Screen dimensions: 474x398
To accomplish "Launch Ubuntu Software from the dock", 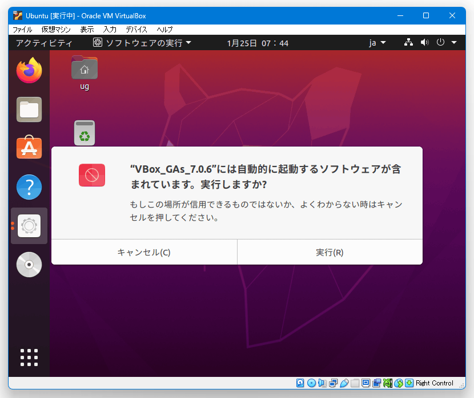I will click(x=29, y=147).
